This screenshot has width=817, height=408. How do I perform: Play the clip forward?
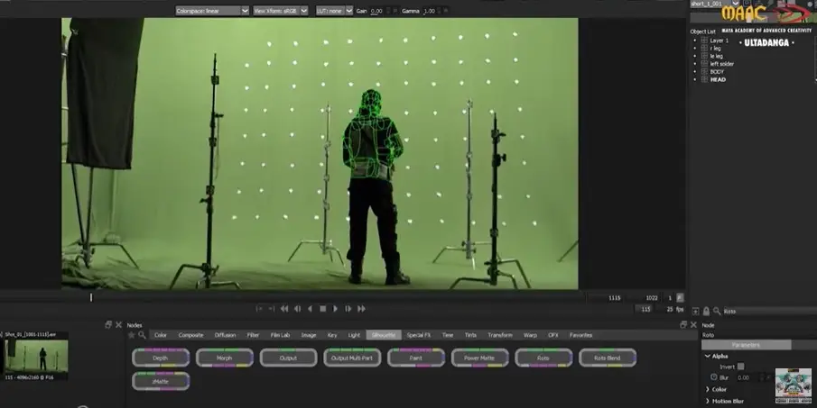335,309
